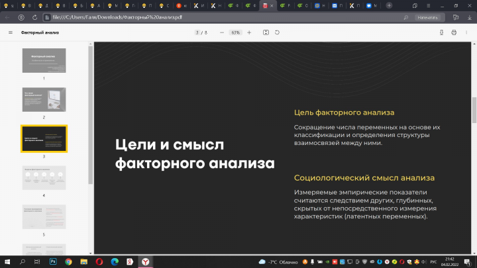Download the PDF from the viewer toolbar
The image size is (477, 268).
point(441,32)
